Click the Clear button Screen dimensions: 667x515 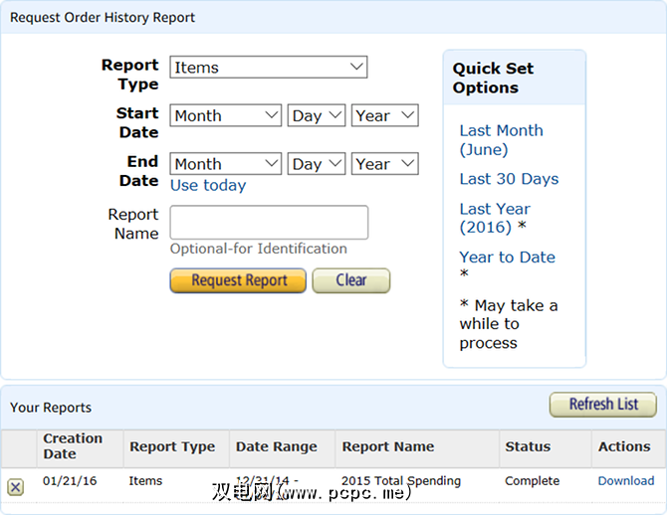pos(350,280)
